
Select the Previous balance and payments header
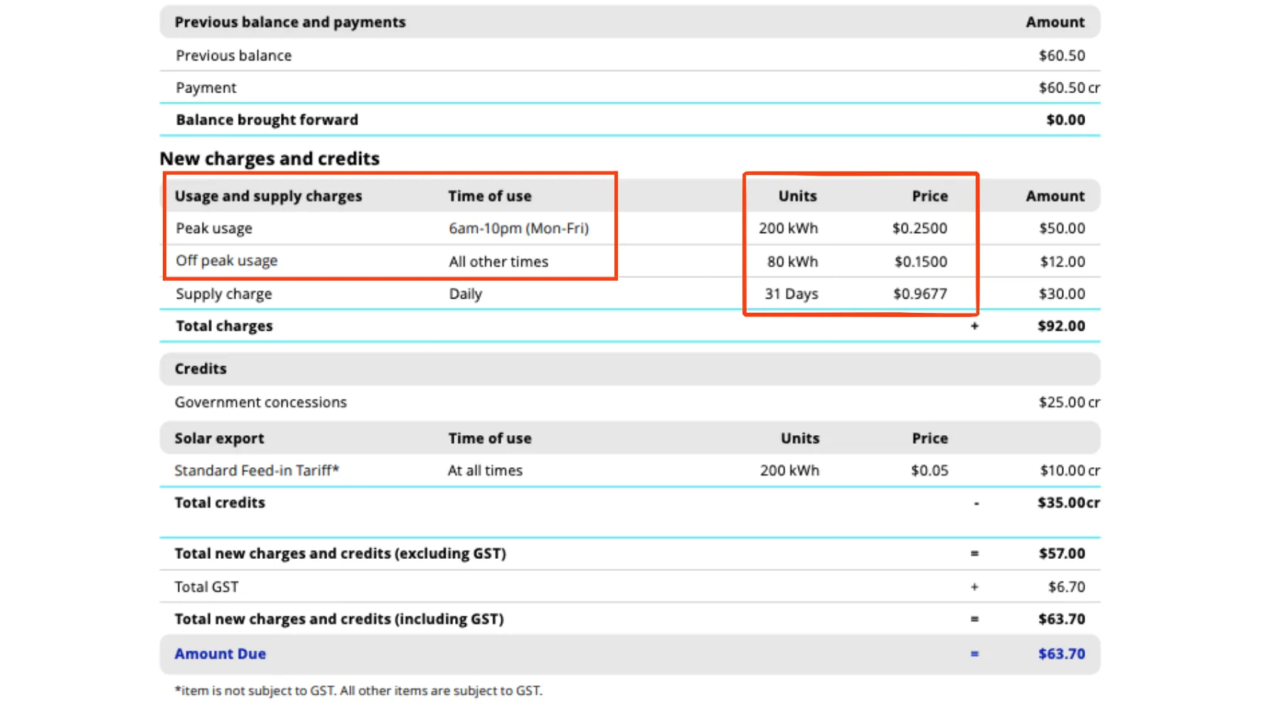click(x=290, y=22)
